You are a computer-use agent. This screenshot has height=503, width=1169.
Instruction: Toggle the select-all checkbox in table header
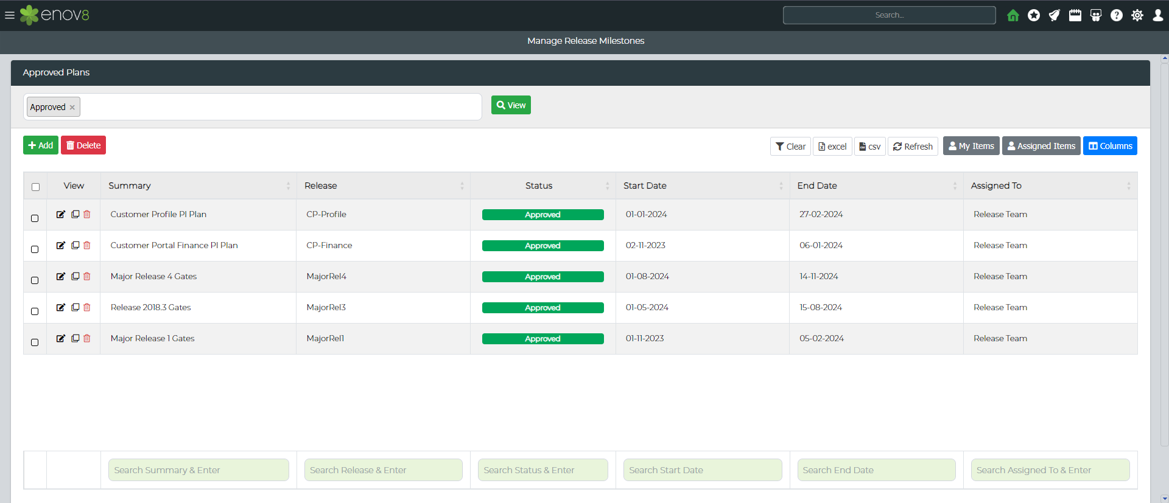(x=35, y=187)
